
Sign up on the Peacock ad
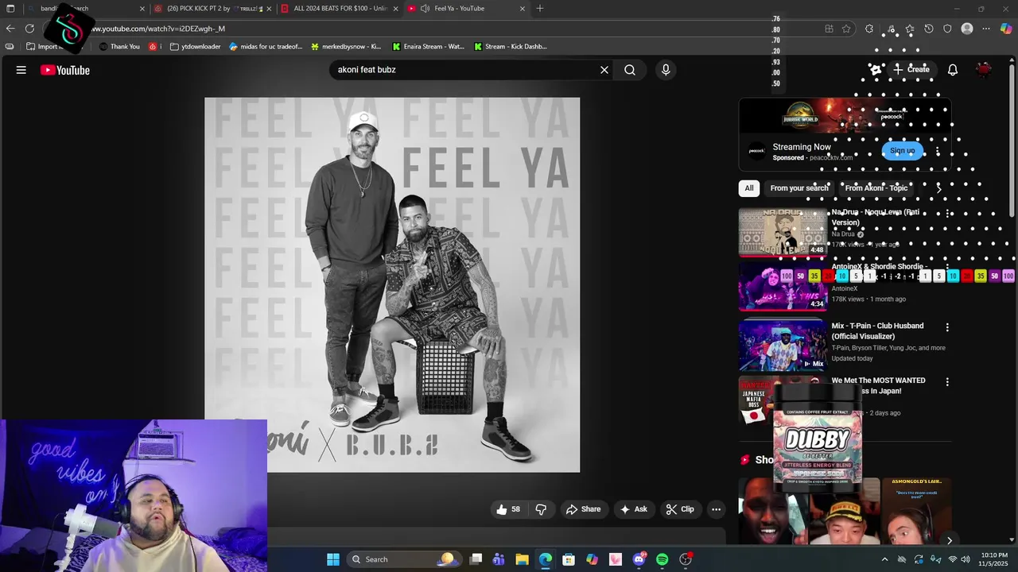pyautogui.click(x=903, y=151)
